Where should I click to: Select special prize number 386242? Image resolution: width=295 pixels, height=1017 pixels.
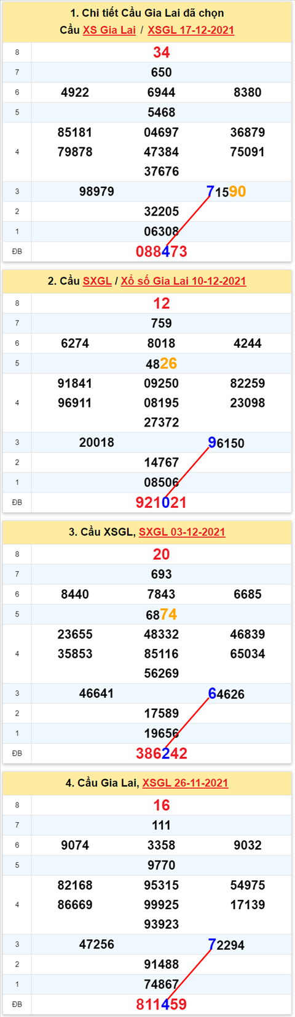click(x=161, y=753)
